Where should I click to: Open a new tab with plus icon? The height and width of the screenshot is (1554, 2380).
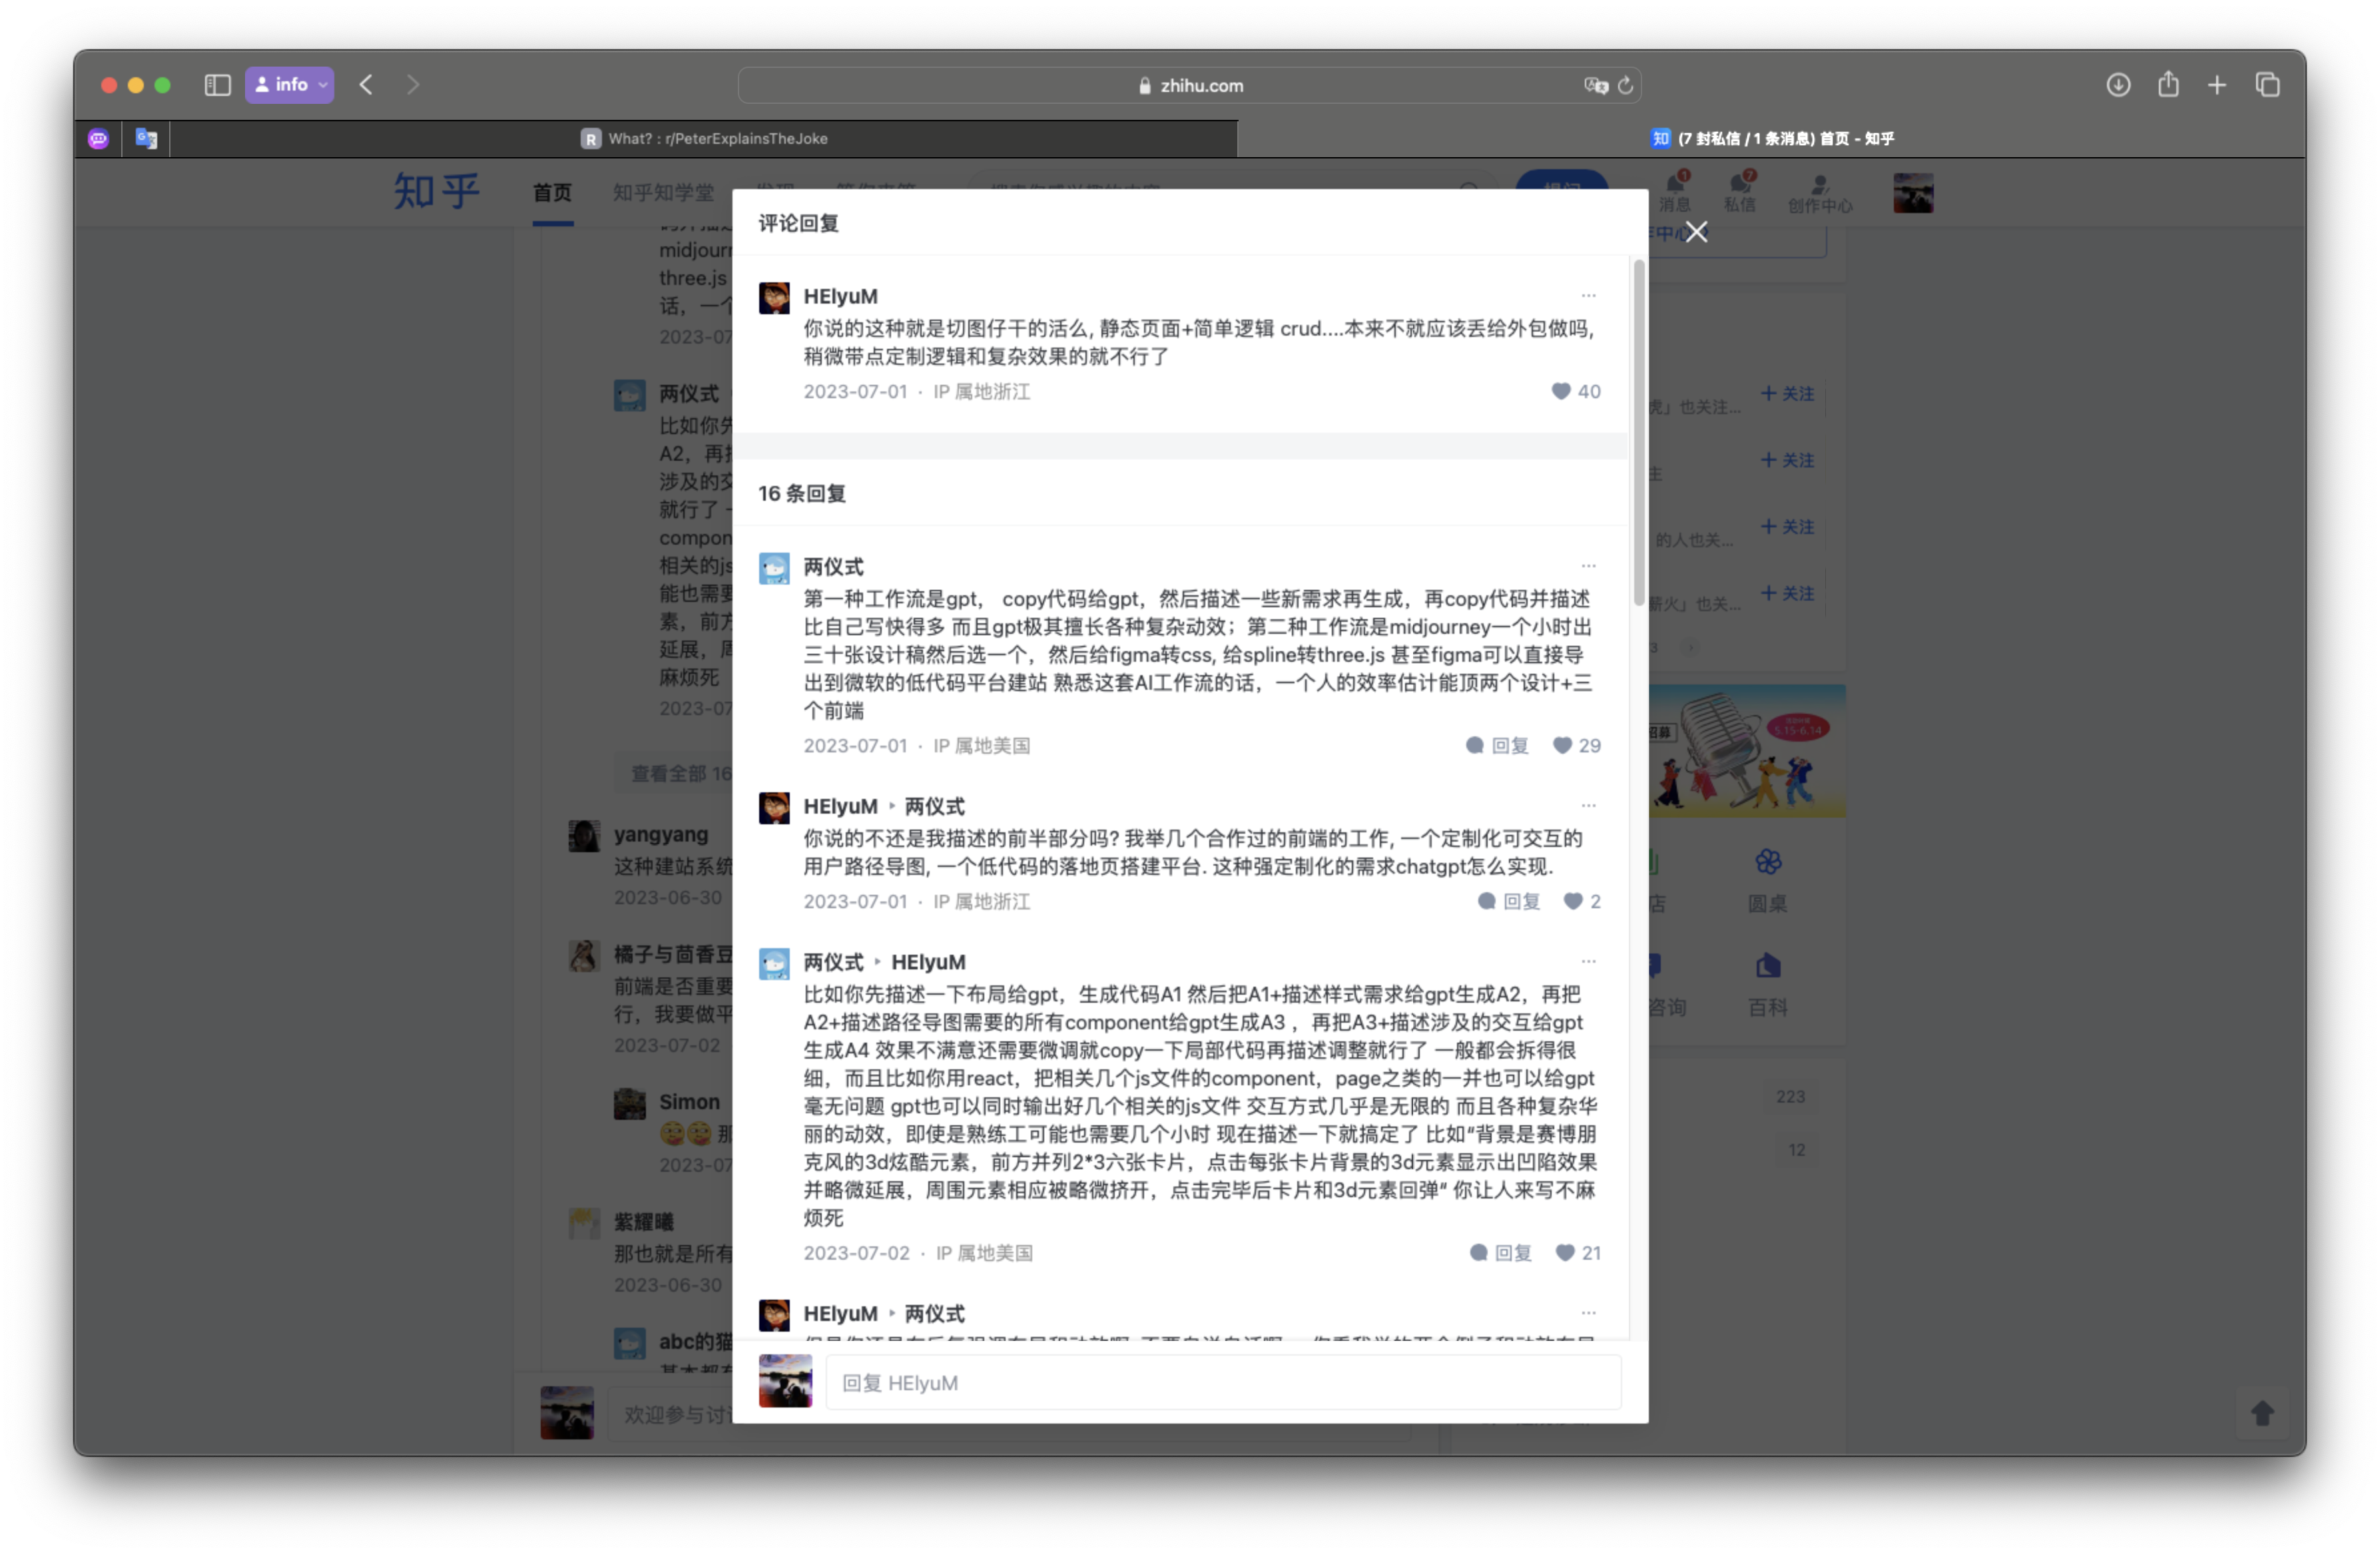(2217, 85)
